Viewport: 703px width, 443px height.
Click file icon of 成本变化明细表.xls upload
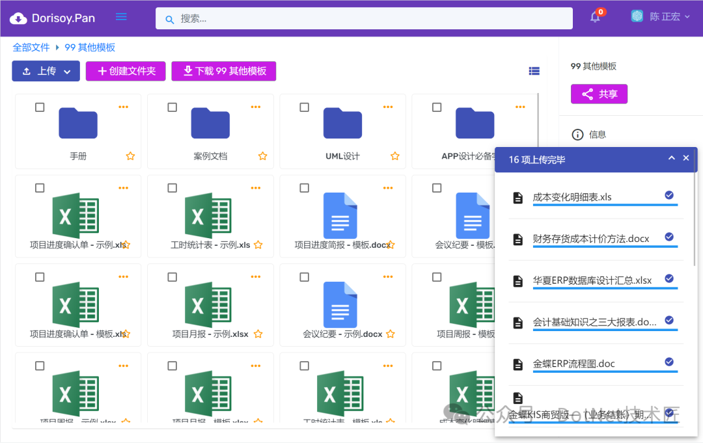518,198
